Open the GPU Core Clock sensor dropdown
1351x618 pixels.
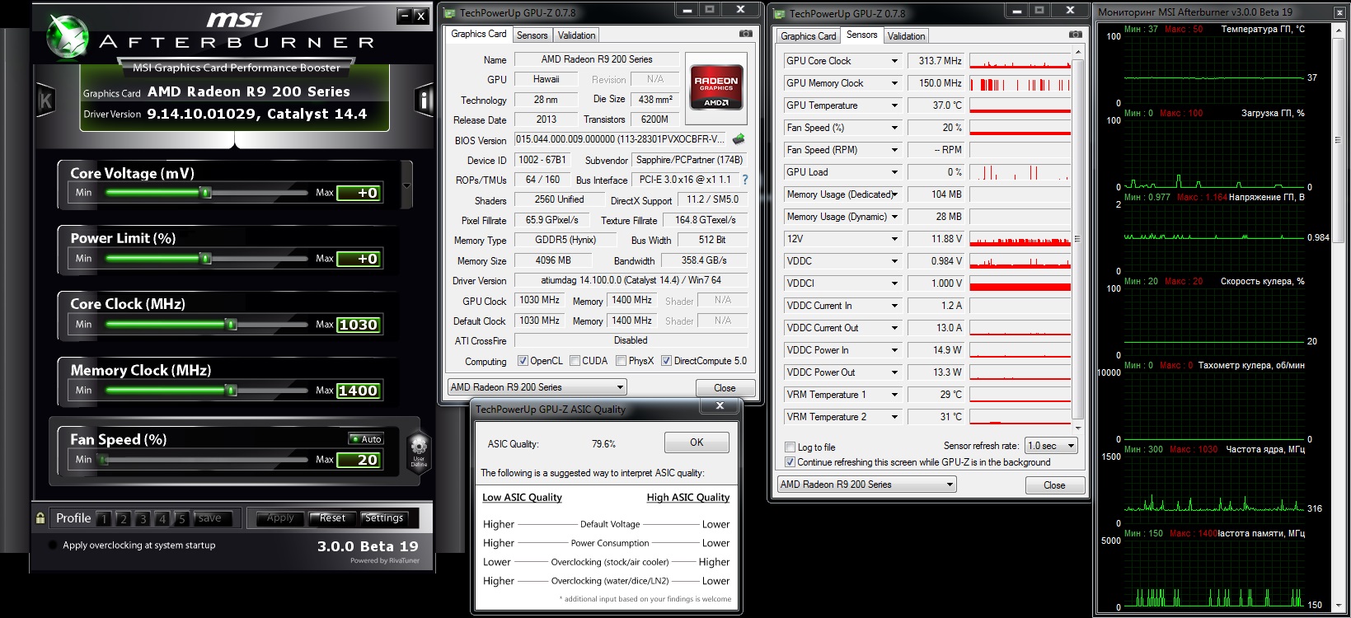point(894,61)
